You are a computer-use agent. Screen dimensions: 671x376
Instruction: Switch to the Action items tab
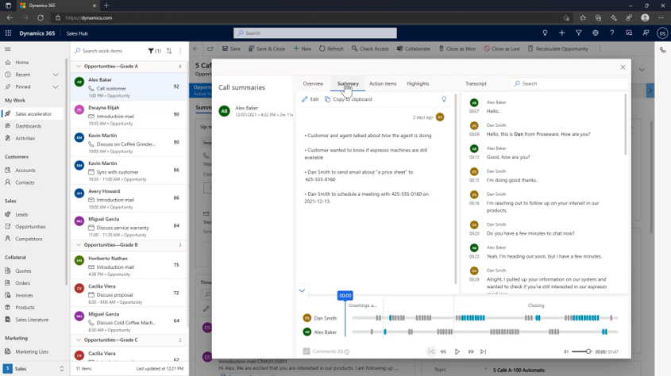point(383,83)
